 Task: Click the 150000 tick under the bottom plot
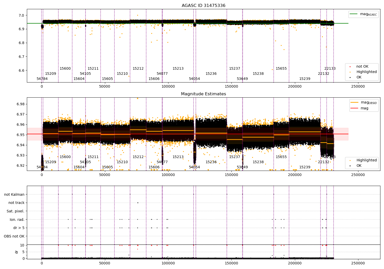tap(231, 263)
